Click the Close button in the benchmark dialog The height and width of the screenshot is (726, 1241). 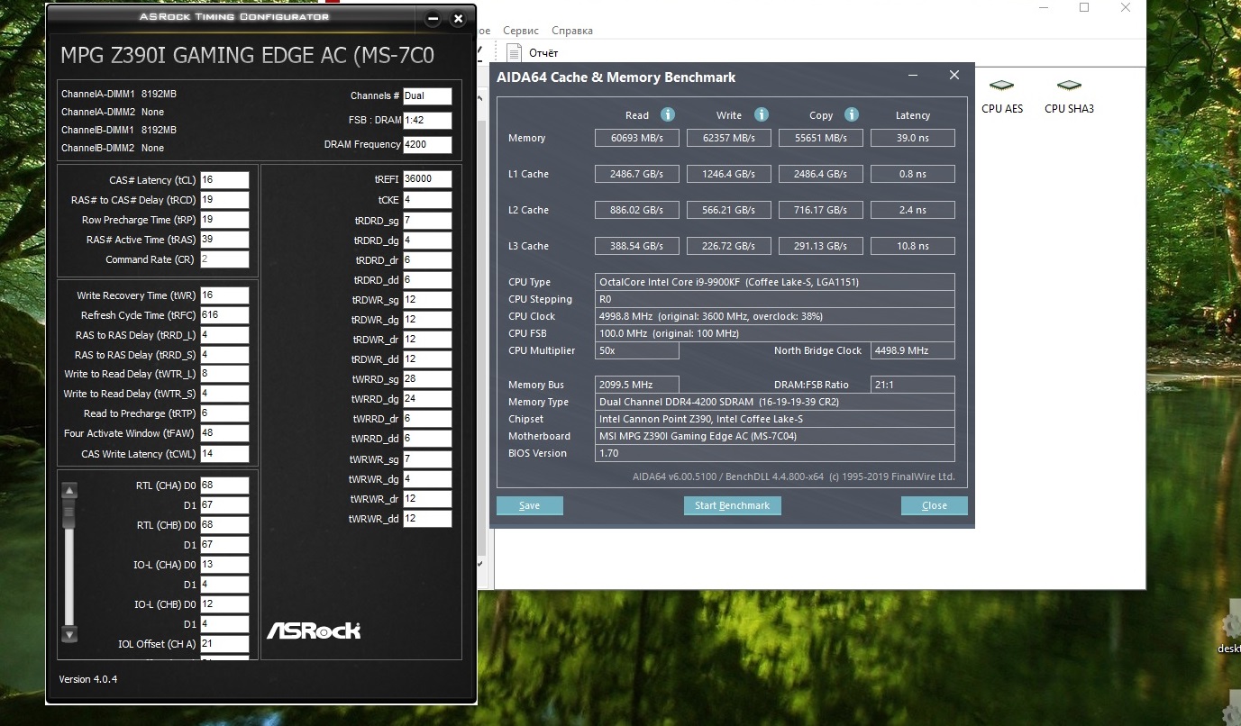[935, 505]
